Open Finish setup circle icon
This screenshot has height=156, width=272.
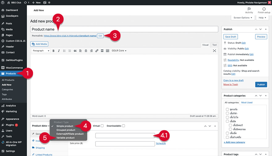click(264, 9)
